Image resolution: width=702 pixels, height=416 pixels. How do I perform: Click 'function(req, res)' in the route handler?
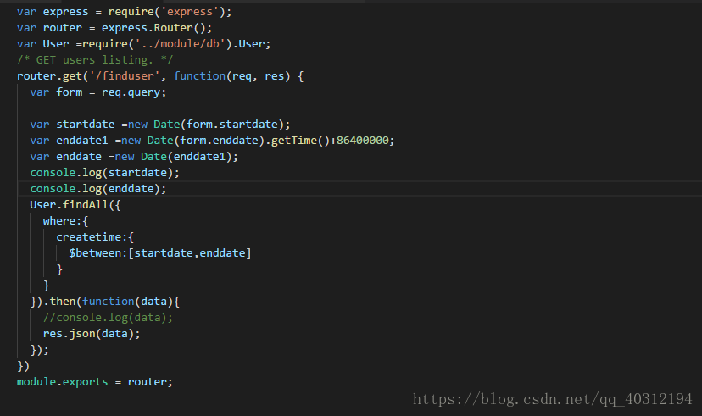tap(232, 76)
